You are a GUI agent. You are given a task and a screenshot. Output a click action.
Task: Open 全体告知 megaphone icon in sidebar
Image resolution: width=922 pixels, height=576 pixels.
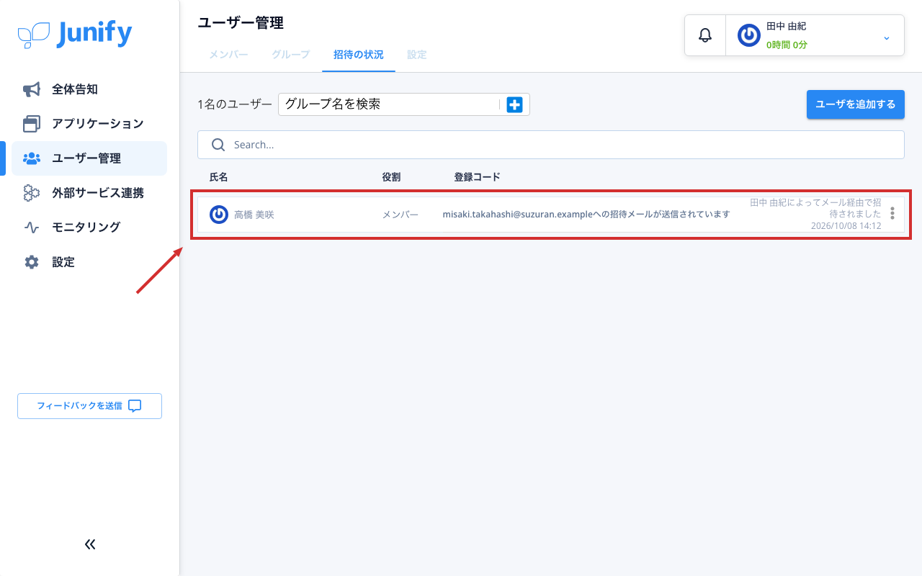tap(32, 89)
